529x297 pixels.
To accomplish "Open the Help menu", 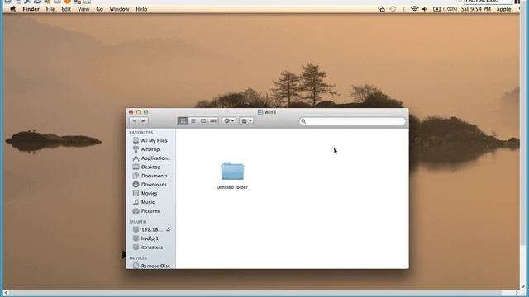I will pos(141,9).
